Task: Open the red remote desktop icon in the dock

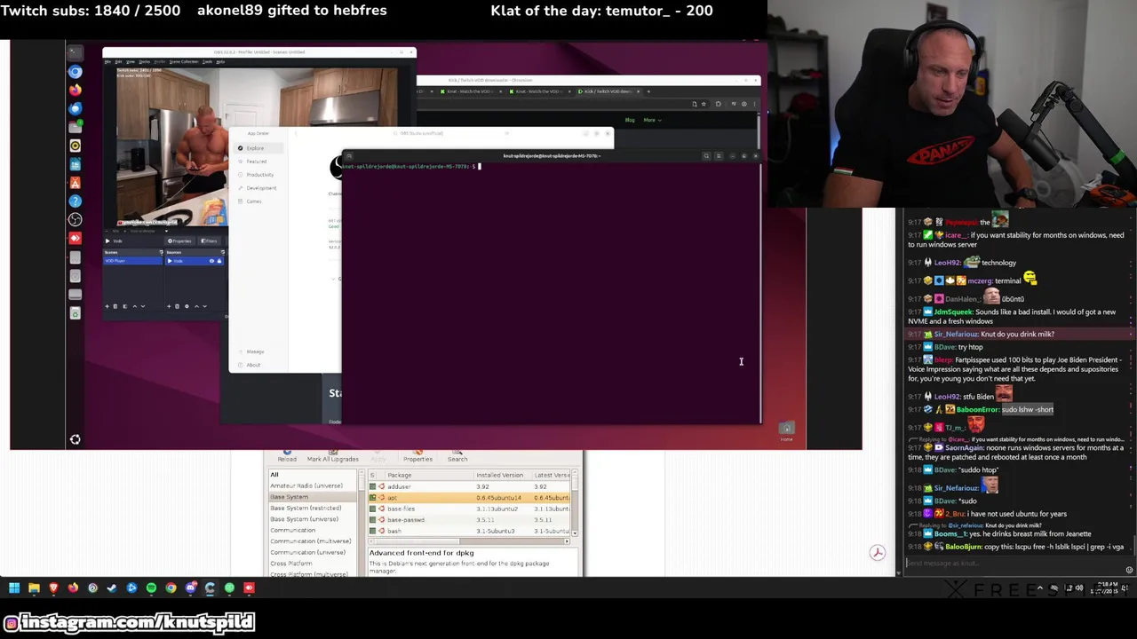Action: [x=76, y=238]
